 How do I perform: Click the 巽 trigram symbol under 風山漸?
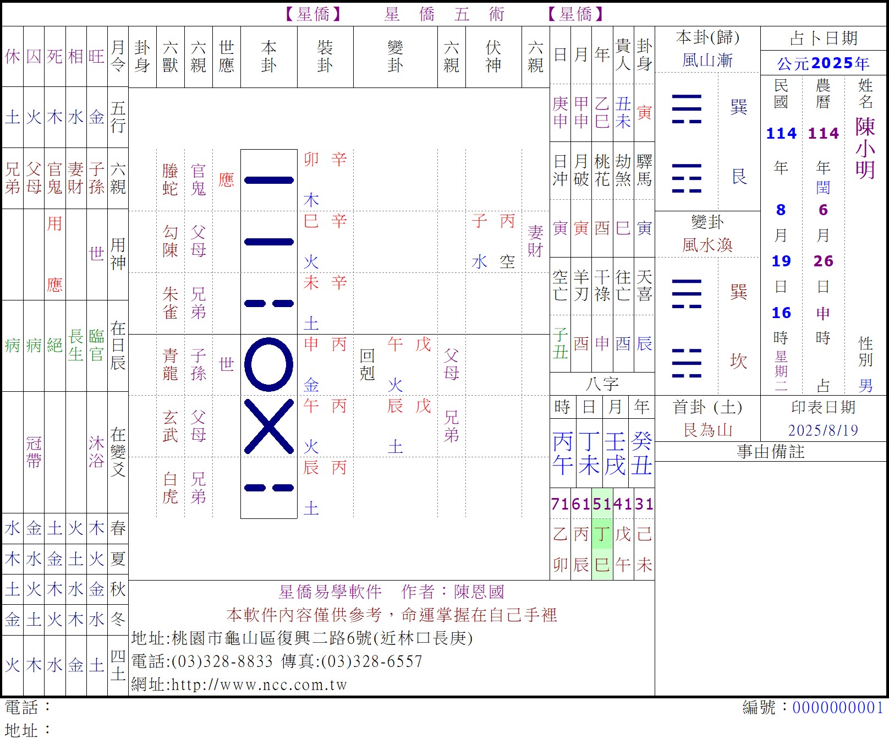687,108
